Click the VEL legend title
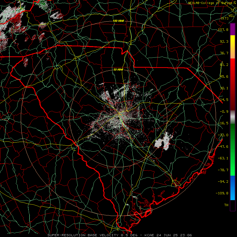This screenshot has height=237, width=237. 231,16
